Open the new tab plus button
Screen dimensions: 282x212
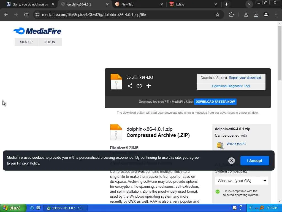pyautogui.click(x=227, y=4)
